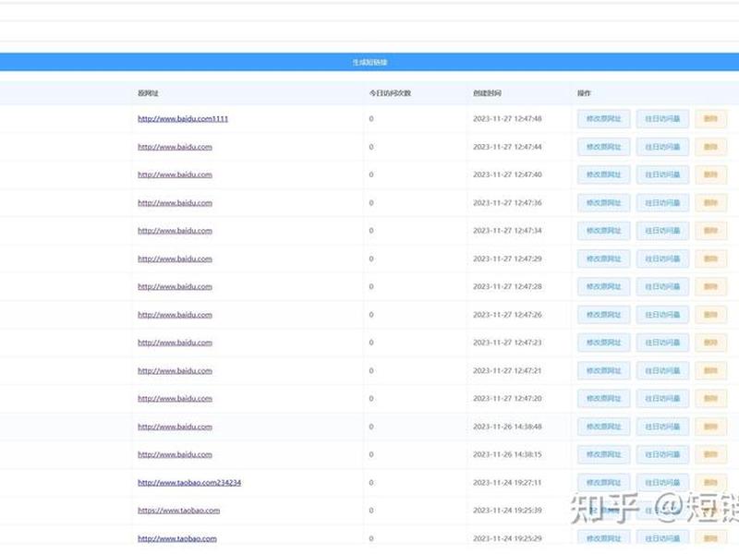
Task: Select timestamp 2023-11-27 12:47:48
Action: 507,119
